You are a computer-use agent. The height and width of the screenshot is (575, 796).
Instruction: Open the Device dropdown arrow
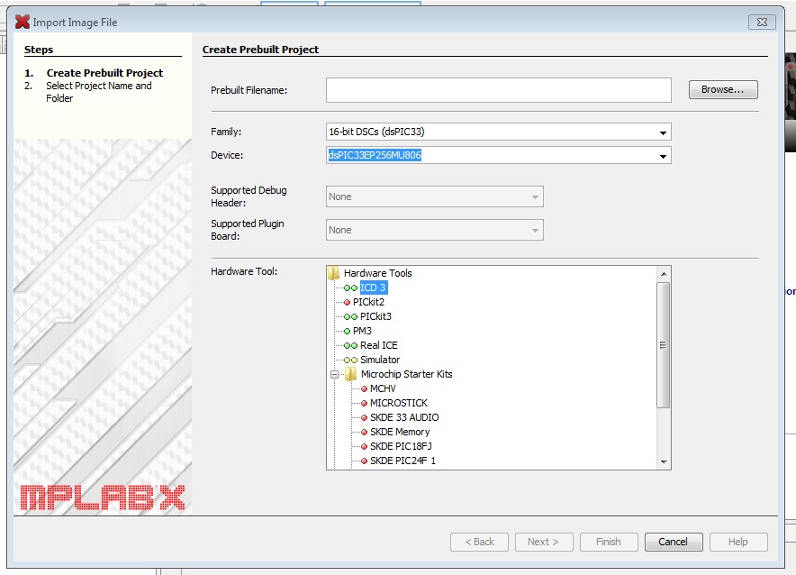663,156
